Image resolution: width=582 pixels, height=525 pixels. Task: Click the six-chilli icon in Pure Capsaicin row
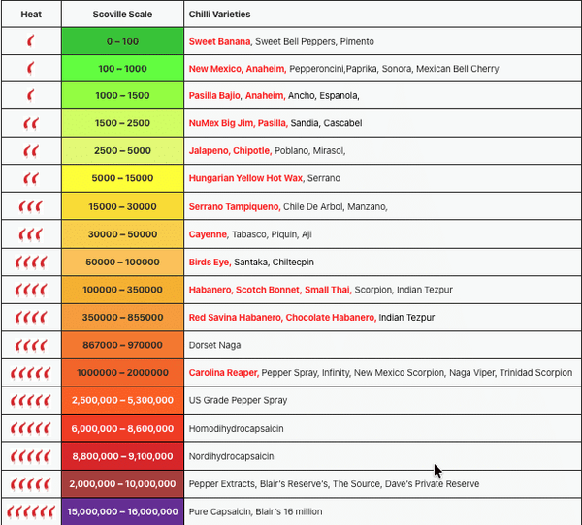coord(31,511)
